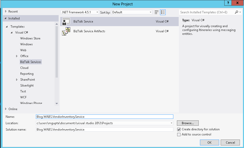Viewport: 244px width, 148px height.
Task: Expand the Office tree node
Action: pyautogui.click(x=17, y=56)
